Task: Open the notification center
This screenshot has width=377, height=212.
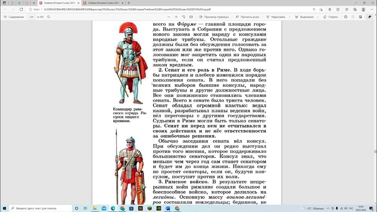Action: [x=371, y=208]
